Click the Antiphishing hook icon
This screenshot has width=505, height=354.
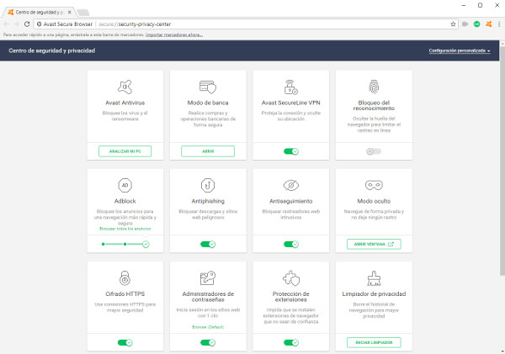click(207, 184)
